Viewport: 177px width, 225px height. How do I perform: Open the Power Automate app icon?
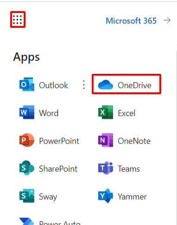coord(27,221)
